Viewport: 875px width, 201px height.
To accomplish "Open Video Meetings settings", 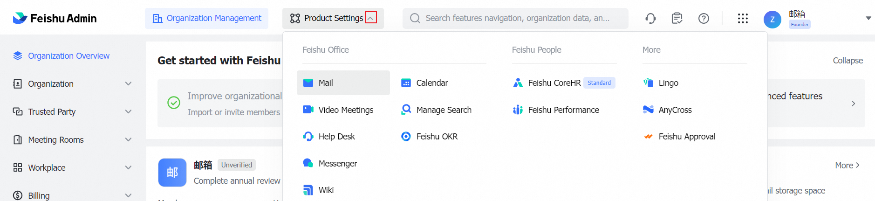I will click(x=346, y=110).
